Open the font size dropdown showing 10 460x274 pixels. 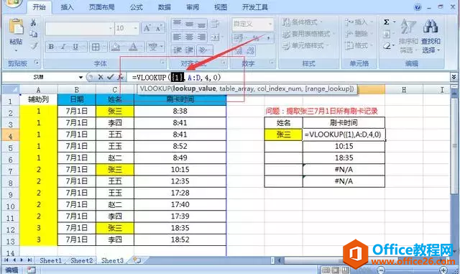point(136,28)
